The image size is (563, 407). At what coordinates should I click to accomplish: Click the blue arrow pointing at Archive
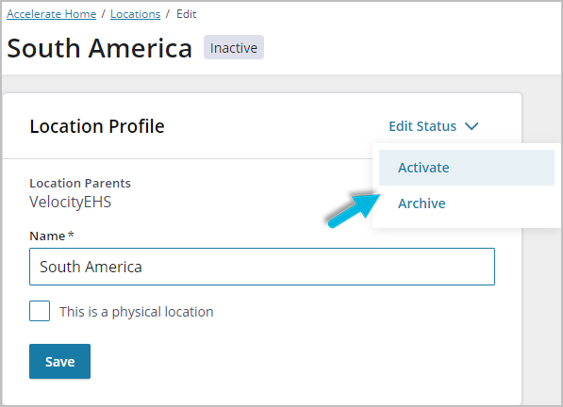point(354,211)
